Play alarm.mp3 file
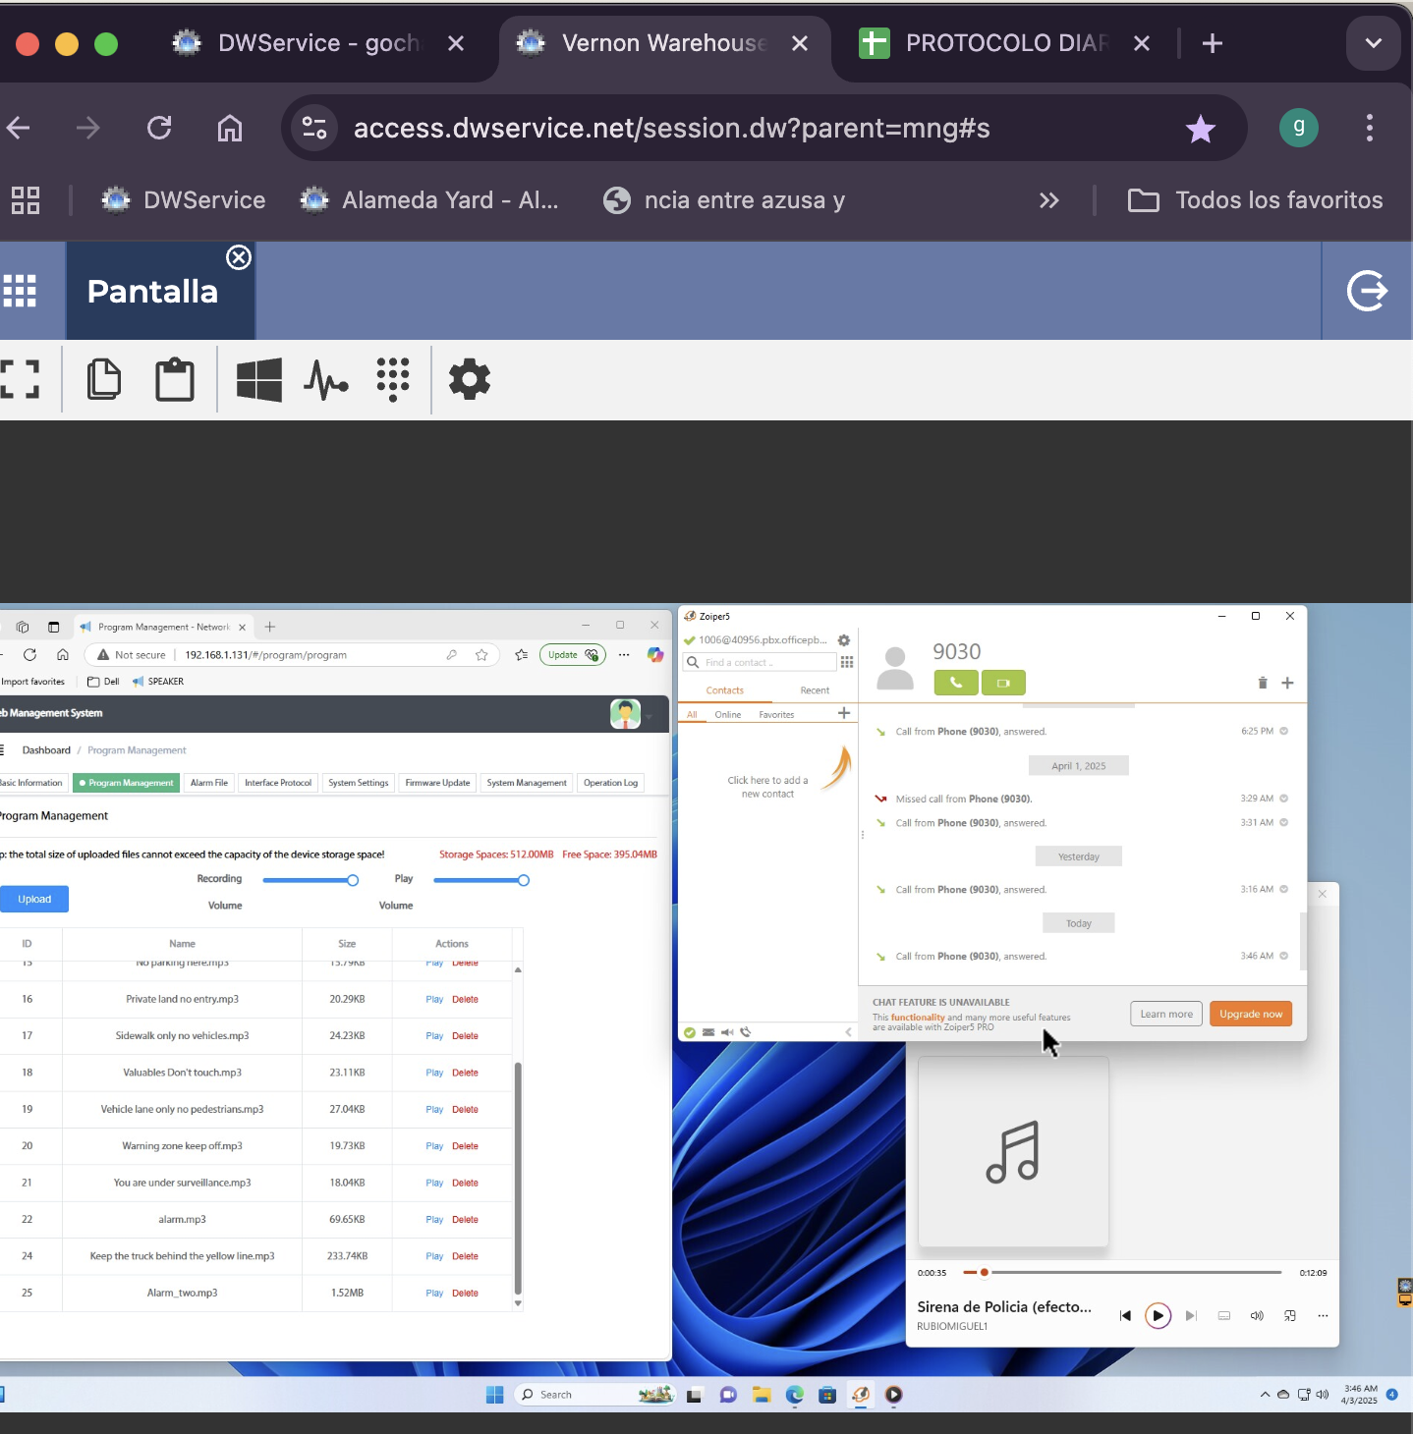 pyautogui.click(x=434, y=1220)
